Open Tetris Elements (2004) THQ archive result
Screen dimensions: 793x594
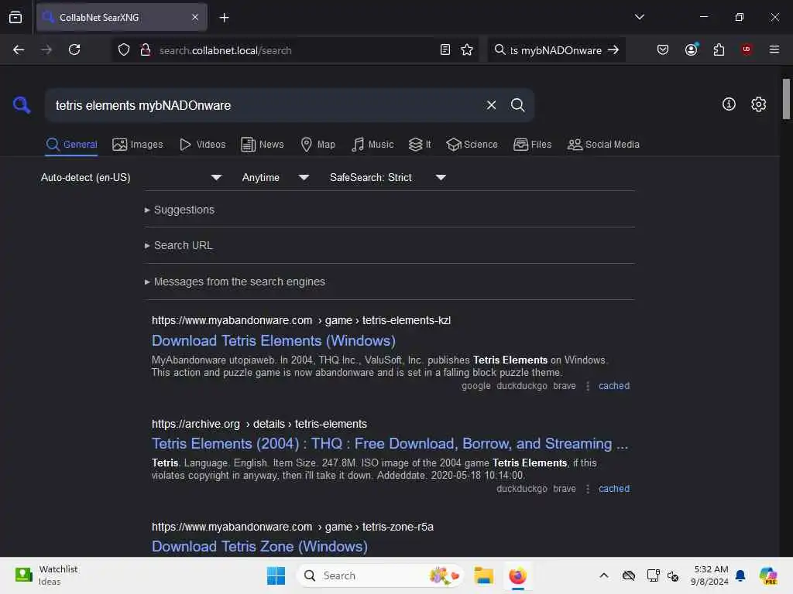390,443
